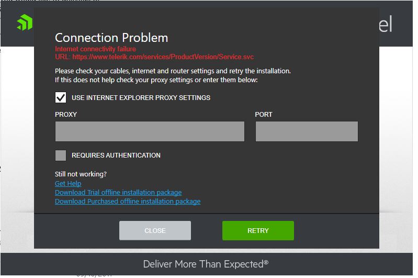Click the Deliver More Than Expected tagline

pyautogui.click(x=206, y=264)
